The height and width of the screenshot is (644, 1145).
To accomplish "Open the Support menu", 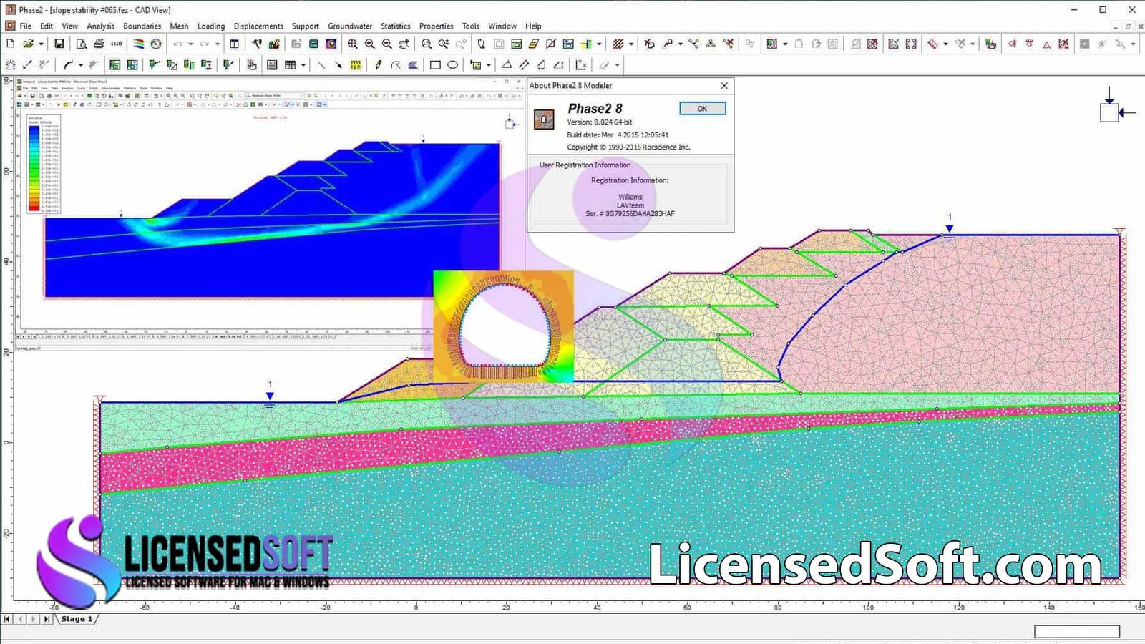I will click(306, 26).
